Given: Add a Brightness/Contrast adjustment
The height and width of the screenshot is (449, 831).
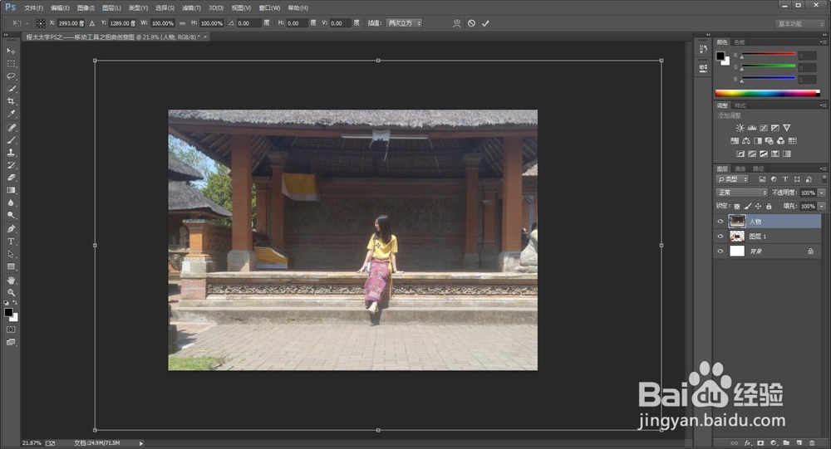Looking at the screenshot, I should 740,128.
